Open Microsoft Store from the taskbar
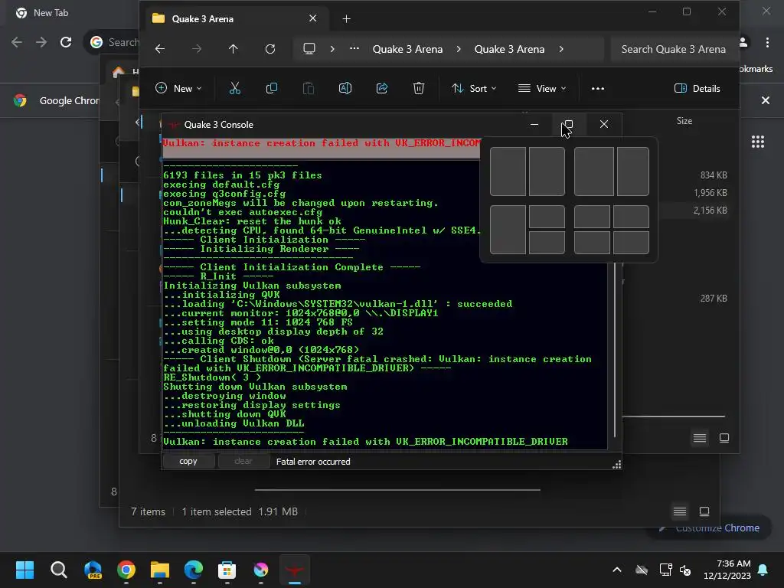 pos(227,570)
